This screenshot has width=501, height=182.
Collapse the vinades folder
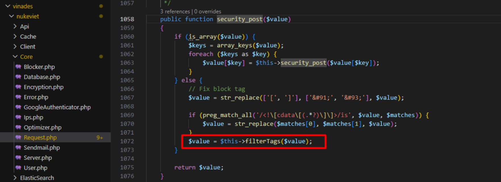pos(8,6)
